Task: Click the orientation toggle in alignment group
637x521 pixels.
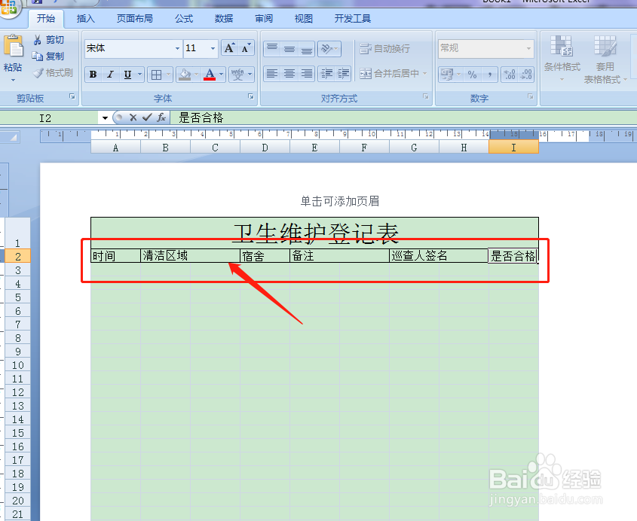Action: (x=329, y=48)
